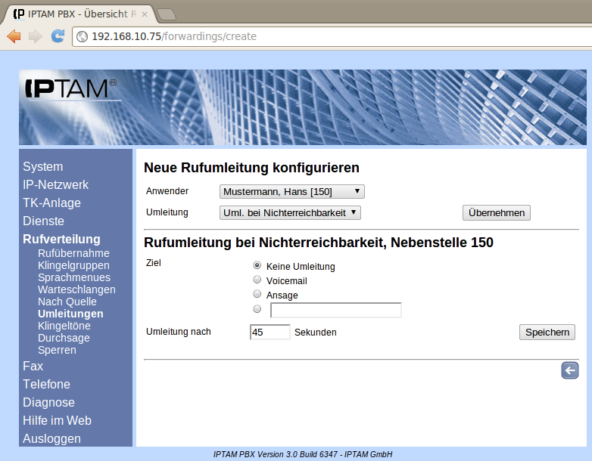Image resolution: width=592 pixels, height=461 pixels.
Task: Click the blue back arrow icon
Action: click(570, 370)
